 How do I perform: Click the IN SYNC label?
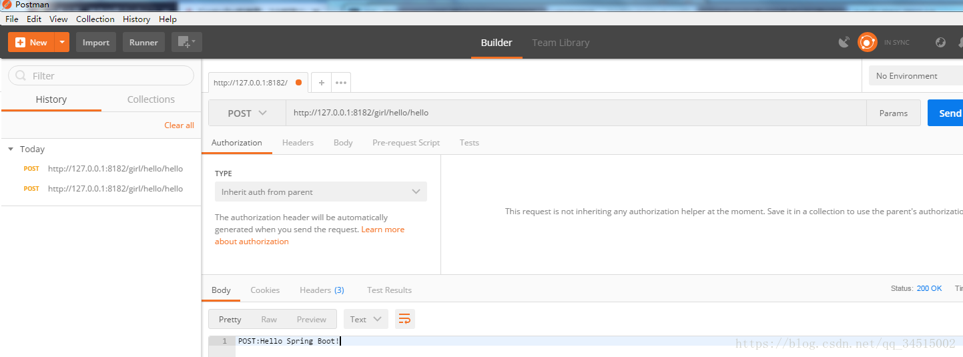click(x=896, y=43)
